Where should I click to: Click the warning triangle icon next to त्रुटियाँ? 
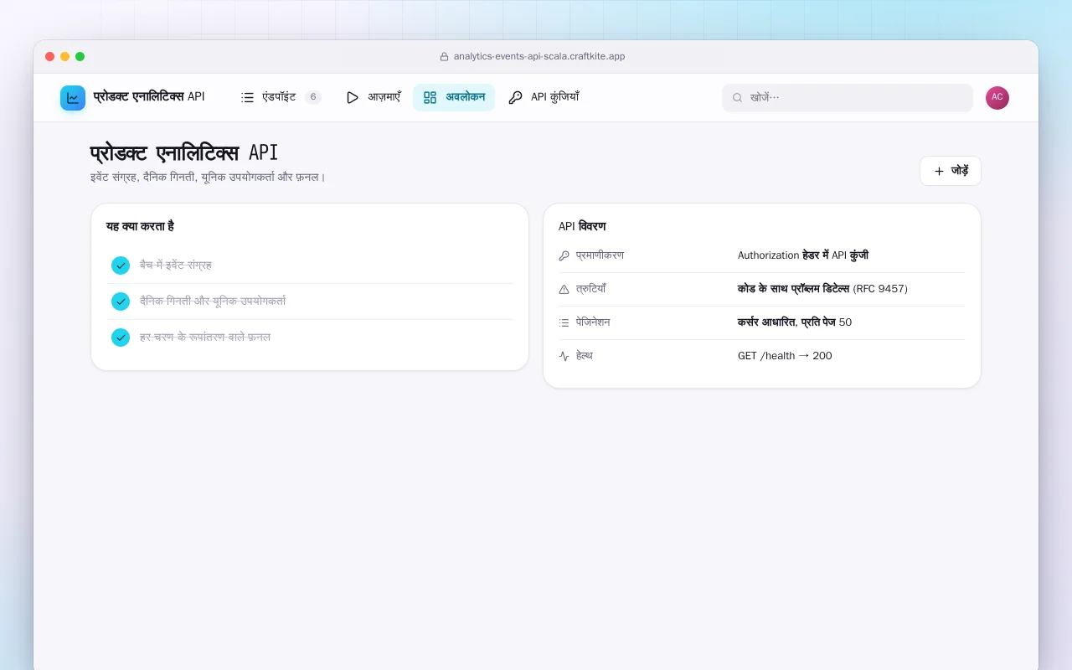pyautogui.click(x=564, y=289)
